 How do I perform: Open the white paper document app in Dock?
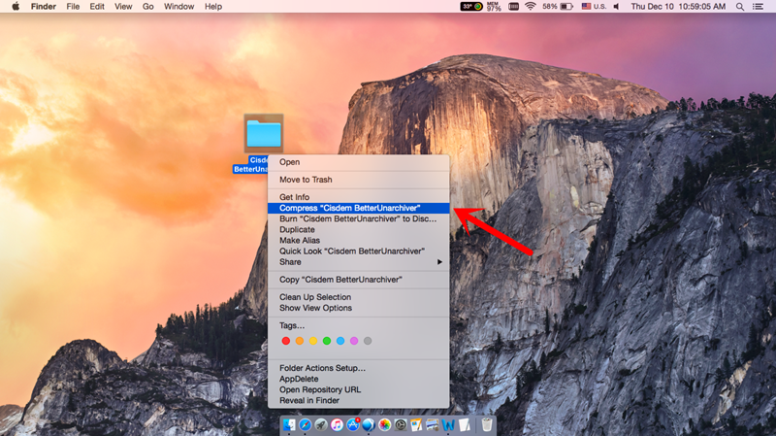[x=465, y=424]
